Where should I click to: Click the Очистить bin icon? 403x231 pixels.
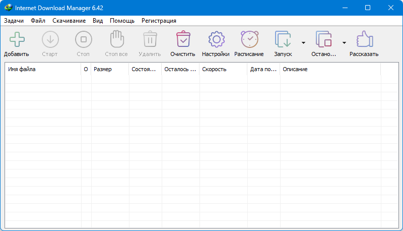pyautogui.click(x=183, y=39)
